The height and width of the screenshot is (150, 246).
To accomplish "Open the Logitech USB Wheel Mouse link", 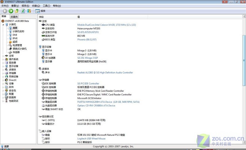I will pyautogui.click(x=91, y=139).
